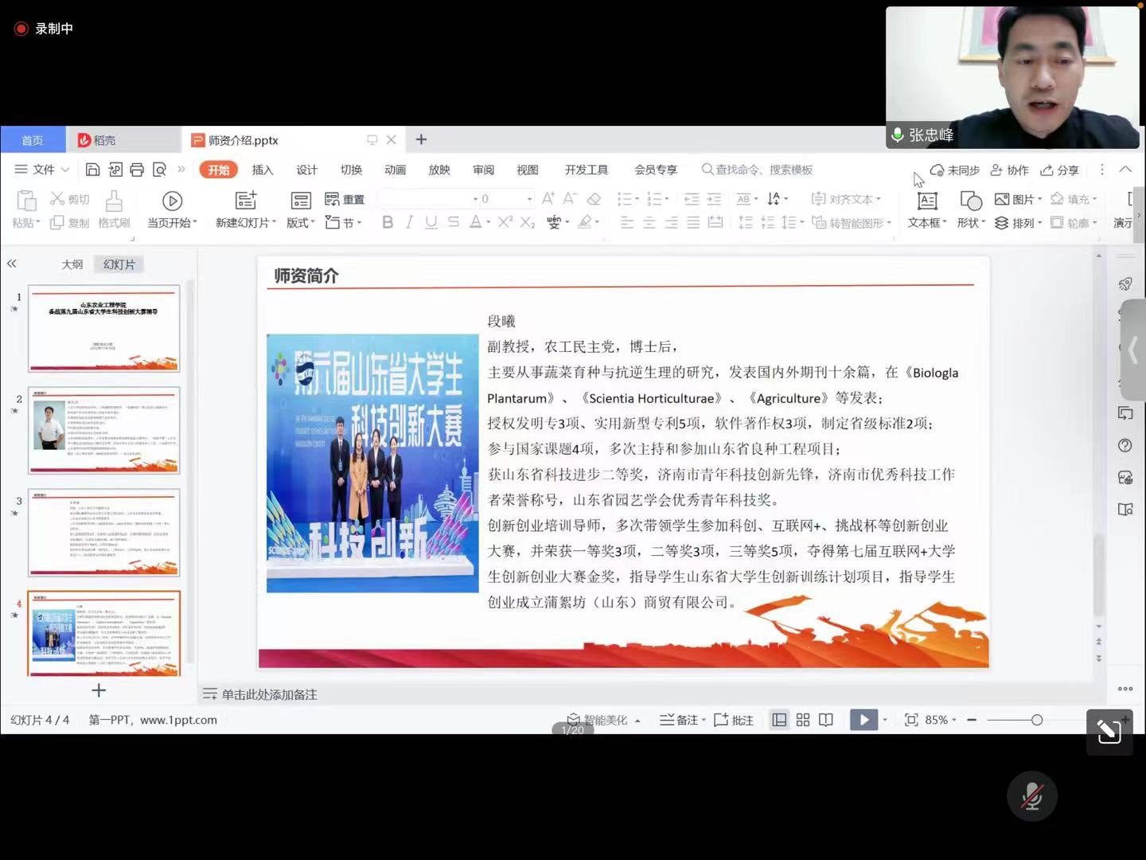Click the Share (分享) button
Screen dimensions: 1146x860
pyautogui.click(x=1060, y=170)
